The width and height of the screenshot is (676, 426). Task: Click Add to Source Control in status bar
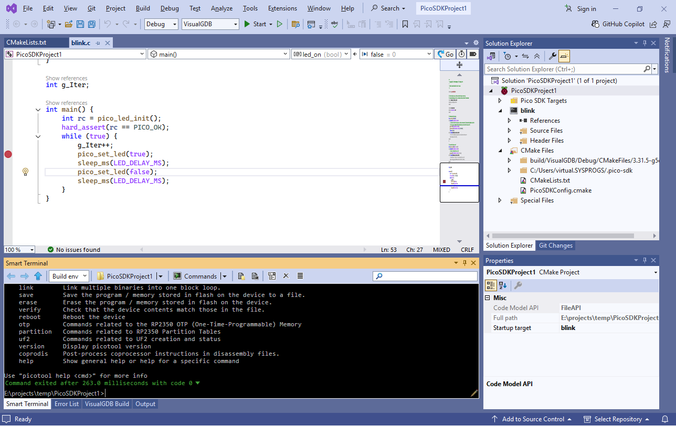tap(532, 419)
